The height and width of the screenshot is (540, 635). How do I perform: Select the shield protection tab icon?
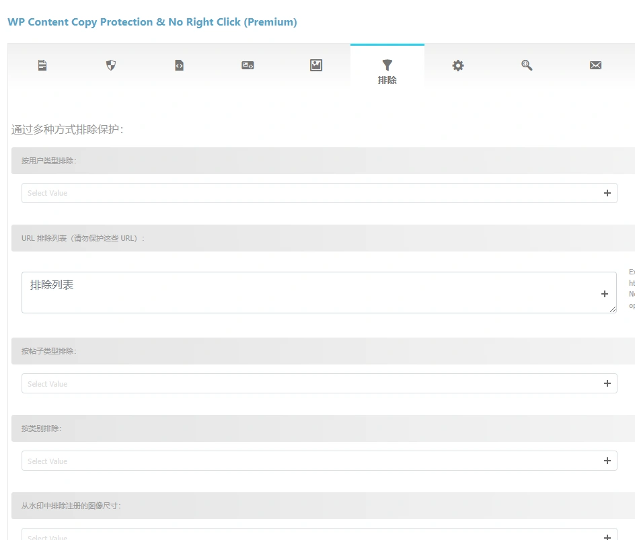110,65
